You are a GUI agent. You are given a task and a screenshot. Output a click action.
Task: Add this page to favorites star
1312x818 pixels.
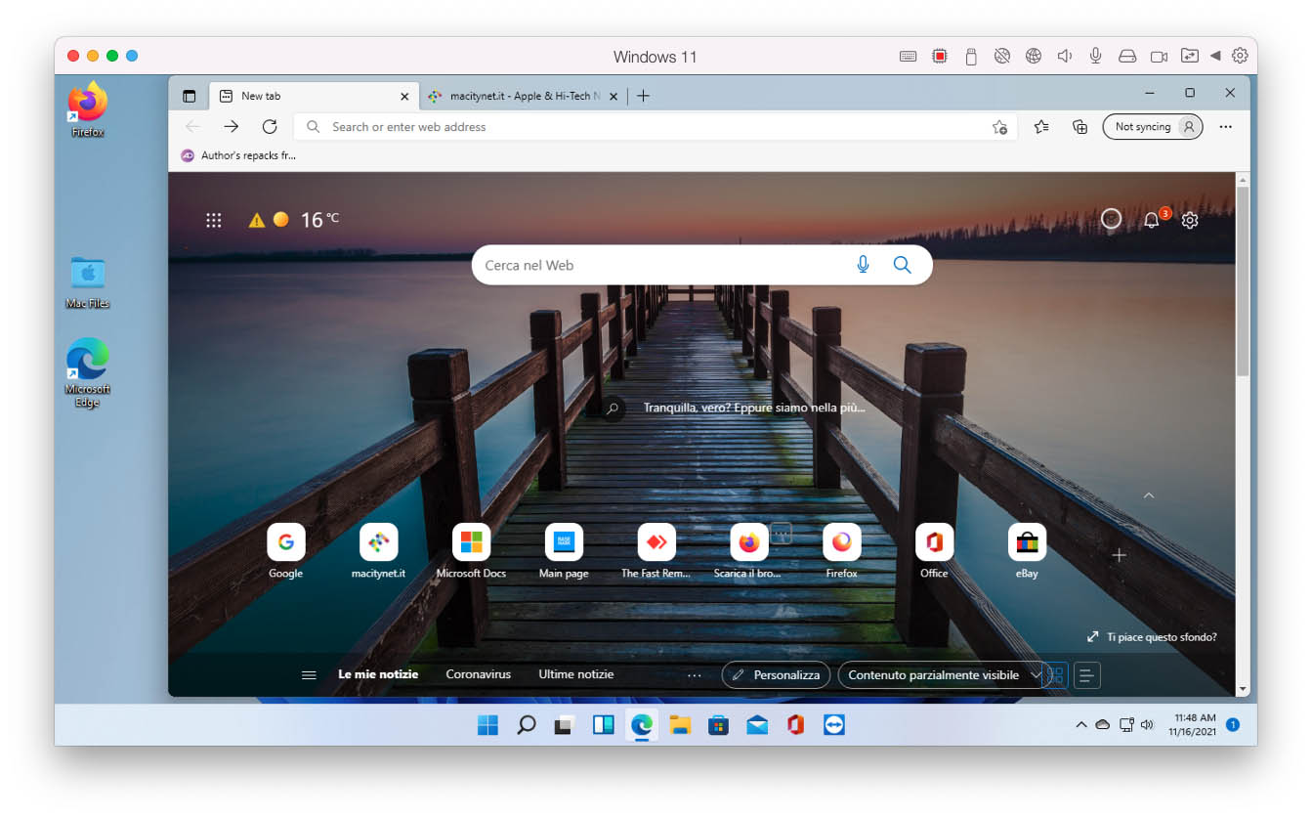click(x=999, y=127)
